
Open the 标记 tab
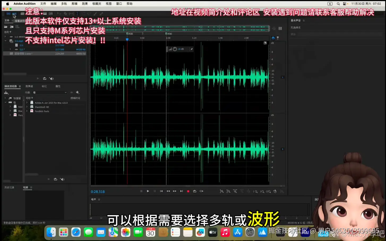[44, 86]
